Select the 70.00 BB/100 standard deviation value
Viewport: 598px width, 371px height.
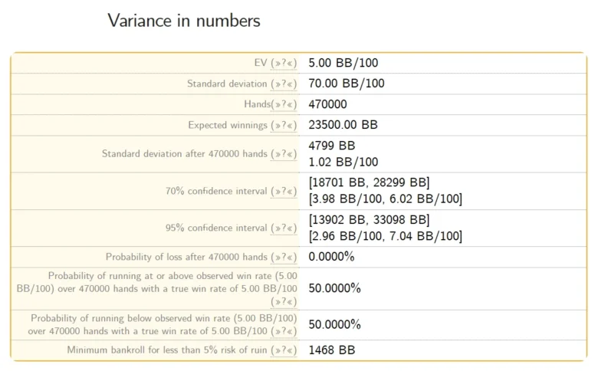pos(347,84)
